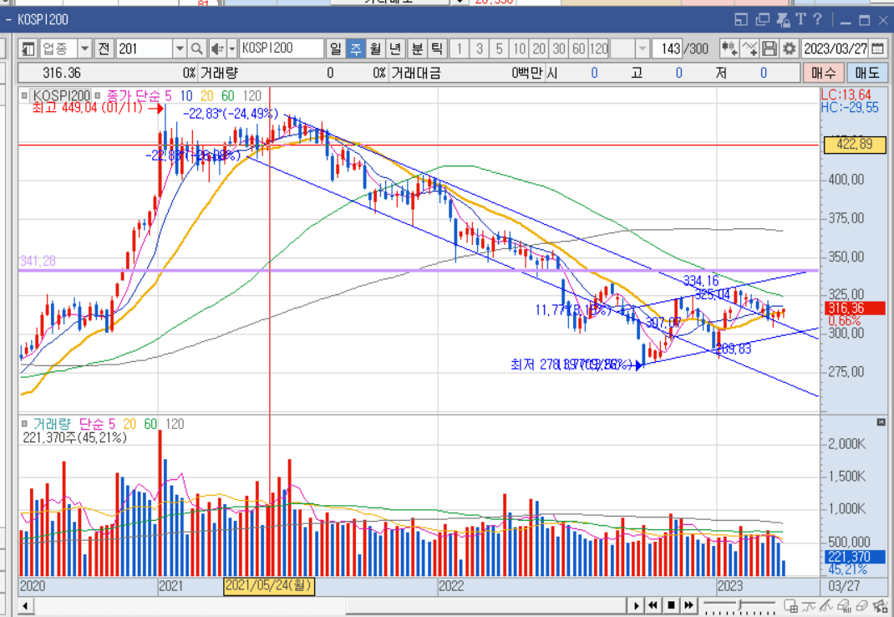This screenshot has height=617, width=894.
Task: Toggle the 전 button next to 업종
Action: pos(104,48)
